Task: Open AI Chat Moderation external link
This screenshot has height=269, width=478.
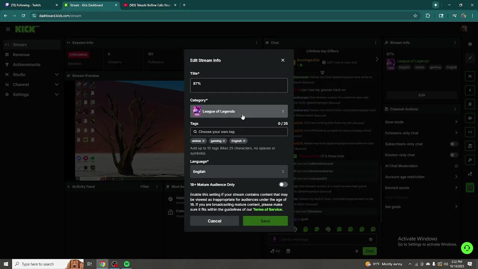Action: (456, 166)
